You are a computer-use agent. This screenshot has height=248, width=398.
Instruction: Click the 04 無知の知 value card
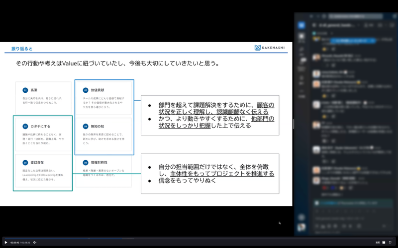click(103, 134)
